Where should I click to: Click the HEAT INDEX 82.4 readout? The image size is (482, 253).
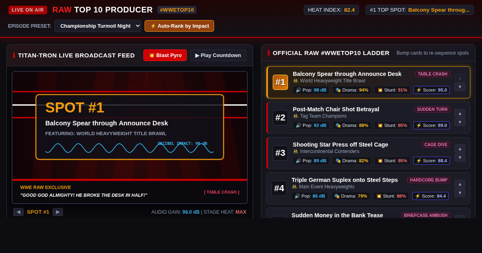point(331,10)
